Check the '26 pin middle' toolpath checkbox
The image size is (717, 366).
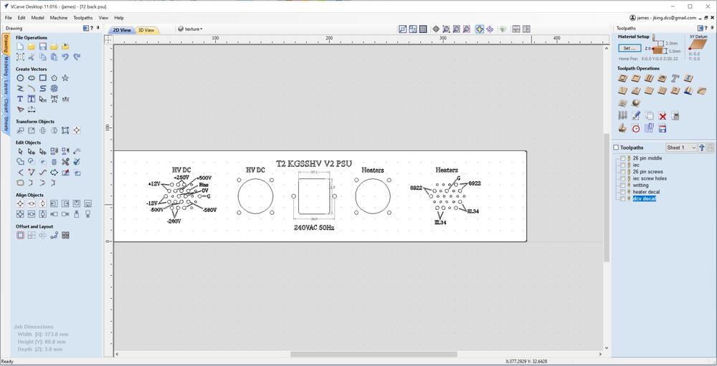click(622, 158)
